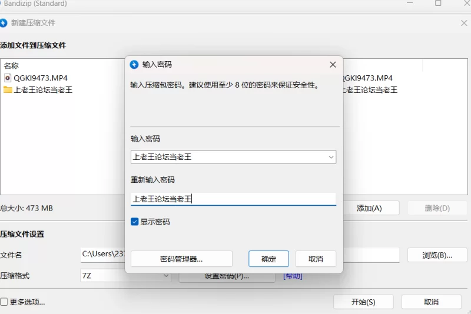Image resolution: width=471 pixels, height=314 pixels.
Task: Select the 上老王论坛当老王 folder icon
Action: 7,90
